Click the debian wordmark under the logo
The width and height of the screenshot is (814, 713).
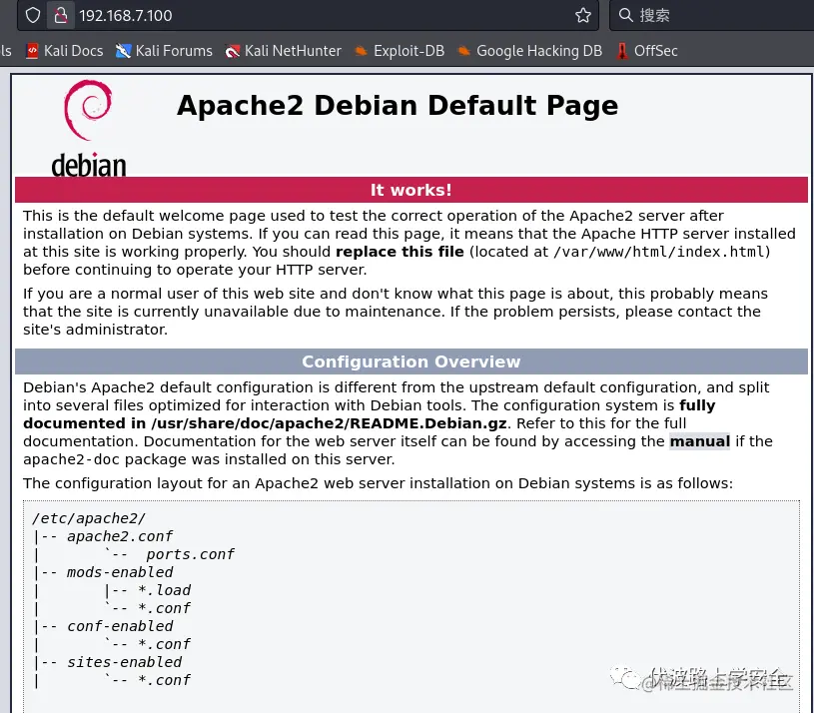pyautogui.click(x=89, y=165)
